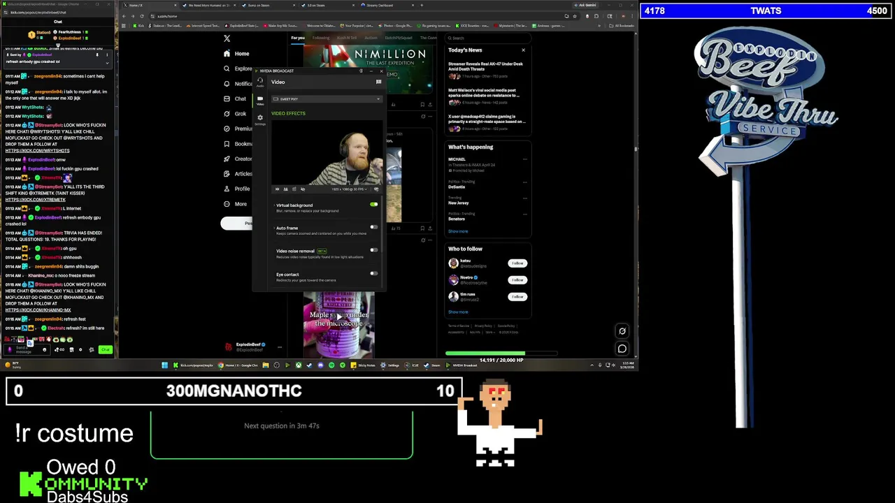895x503 pixels.
Task: Open the kick.com/xtremetk link in chat
Action: click(x=36, y=200)
